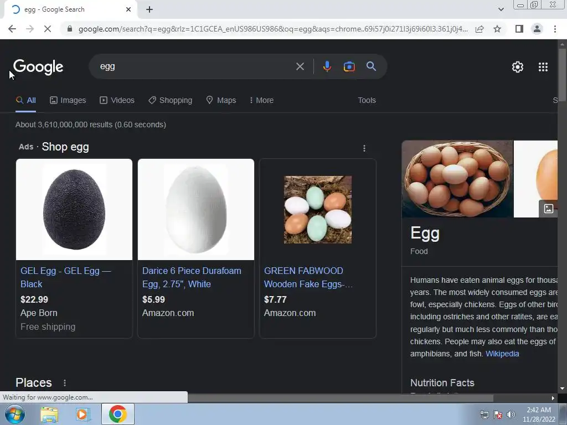Open the wooden fake eggs image
Screen dimensions: 567x425
pos(317,210)
